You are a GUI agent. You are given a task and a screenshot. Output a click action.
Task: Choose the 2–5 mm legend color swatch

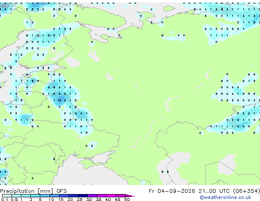click(35, 196)
